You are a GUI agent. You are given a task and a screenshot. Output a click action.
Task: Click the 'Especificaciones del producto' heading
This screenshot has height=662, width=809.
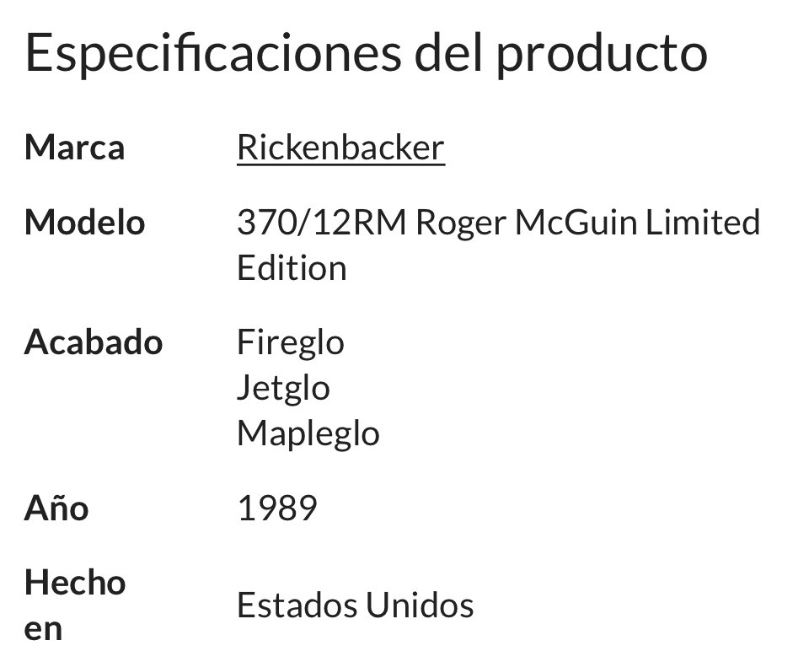click(366, 52)
